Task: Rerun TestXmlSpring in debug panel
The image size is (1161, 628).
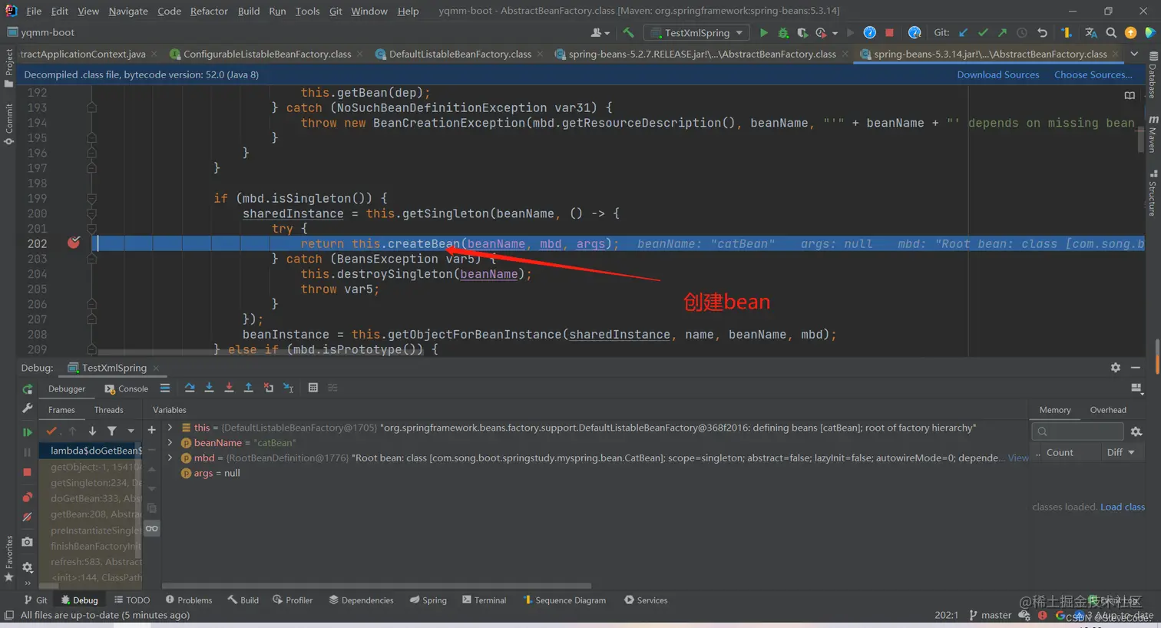Action: pyautogui.click(x=28, y=389)
